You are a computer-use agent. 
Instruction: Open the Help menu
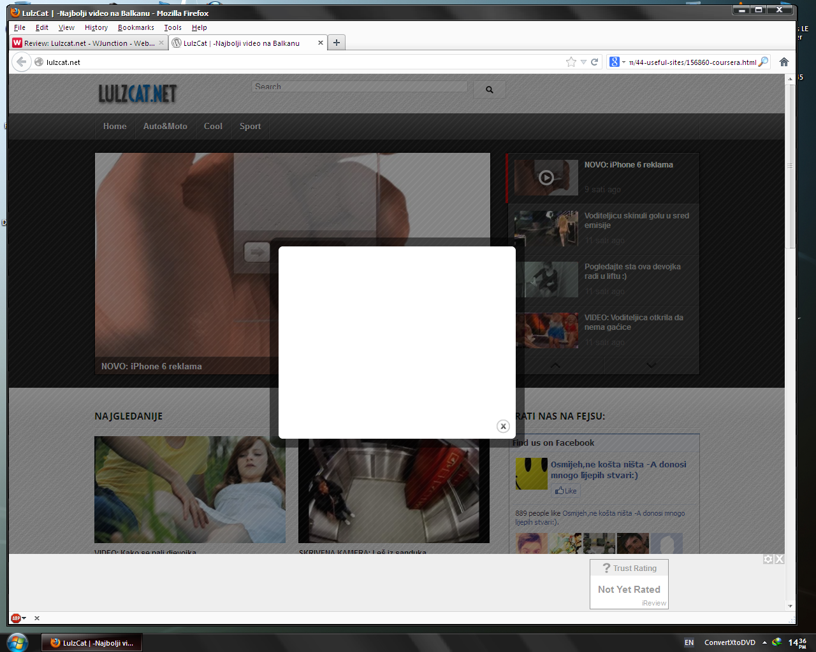point(200,27)
